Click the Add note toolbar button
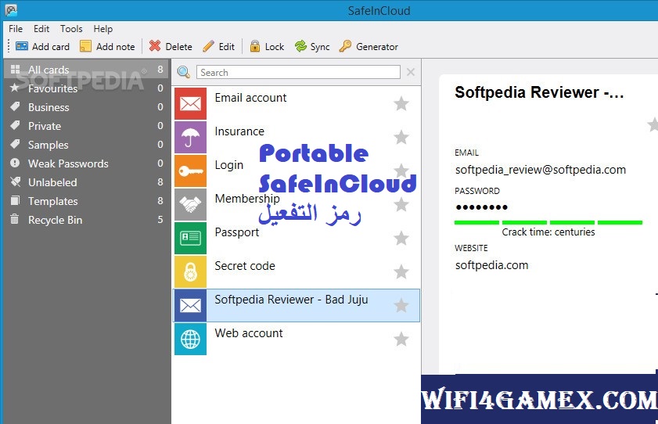This screenshot has height=424, width=658. (107, 47)
